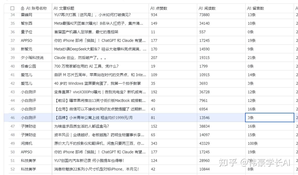298x175 pixels.
Task: Select the title YU7创国内汽车新记录 何小鹏提车也得等
Action: click(x=89, y=161)
